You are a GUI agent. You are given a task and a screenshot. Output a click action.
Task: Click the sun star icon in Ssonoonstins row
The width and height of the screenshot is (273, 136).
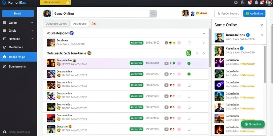tap(59, 86)
